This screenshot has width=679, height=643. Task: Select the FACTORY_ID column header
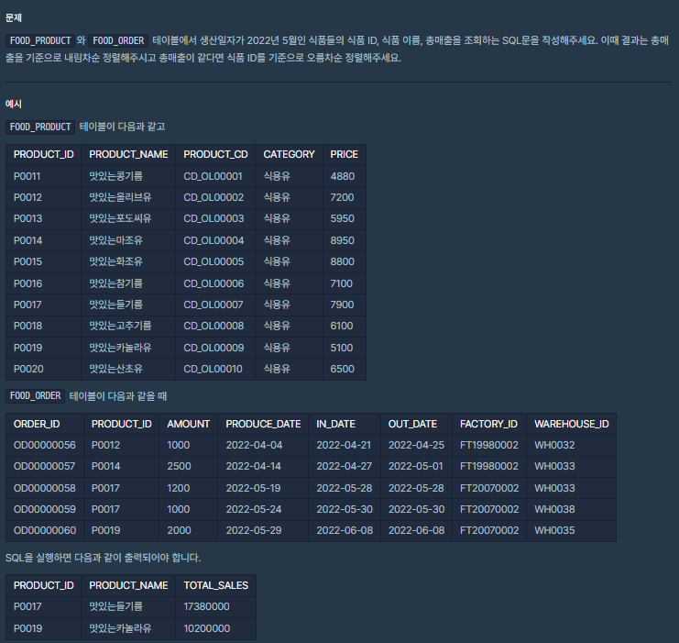coord(488,424)
